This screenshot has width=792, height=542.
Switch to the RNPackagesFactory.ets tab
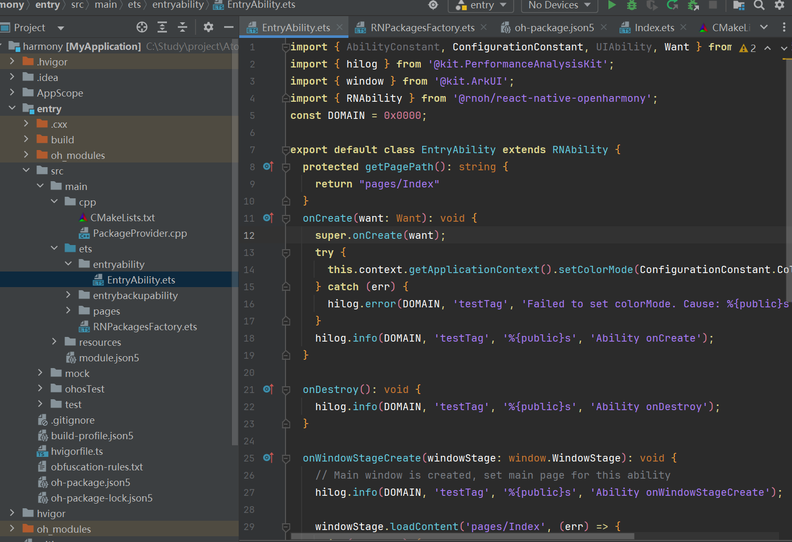click(x=422, y=28)
